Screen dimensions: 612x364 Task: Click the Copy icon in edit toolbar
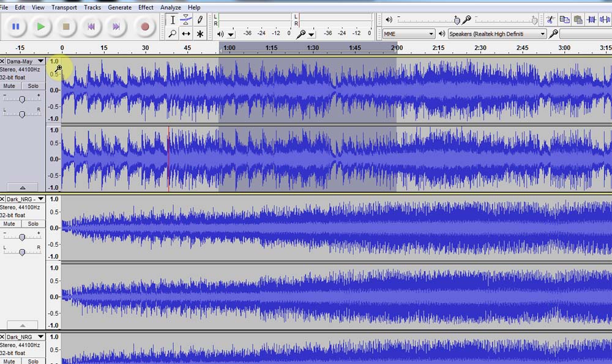point(564,20)
